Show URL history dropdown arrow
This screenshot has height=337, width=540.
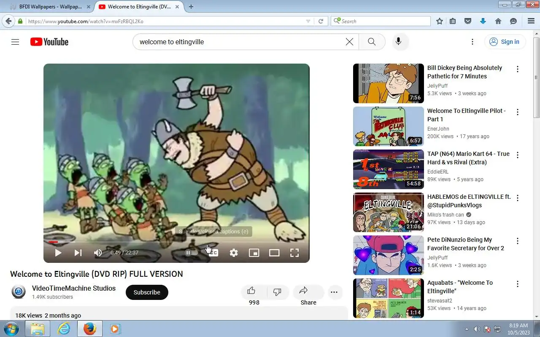308,21
